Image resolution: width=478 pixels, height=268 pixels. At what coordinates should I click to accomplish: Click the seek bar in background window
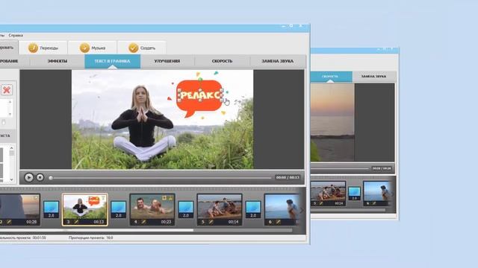tap(339, 168)
